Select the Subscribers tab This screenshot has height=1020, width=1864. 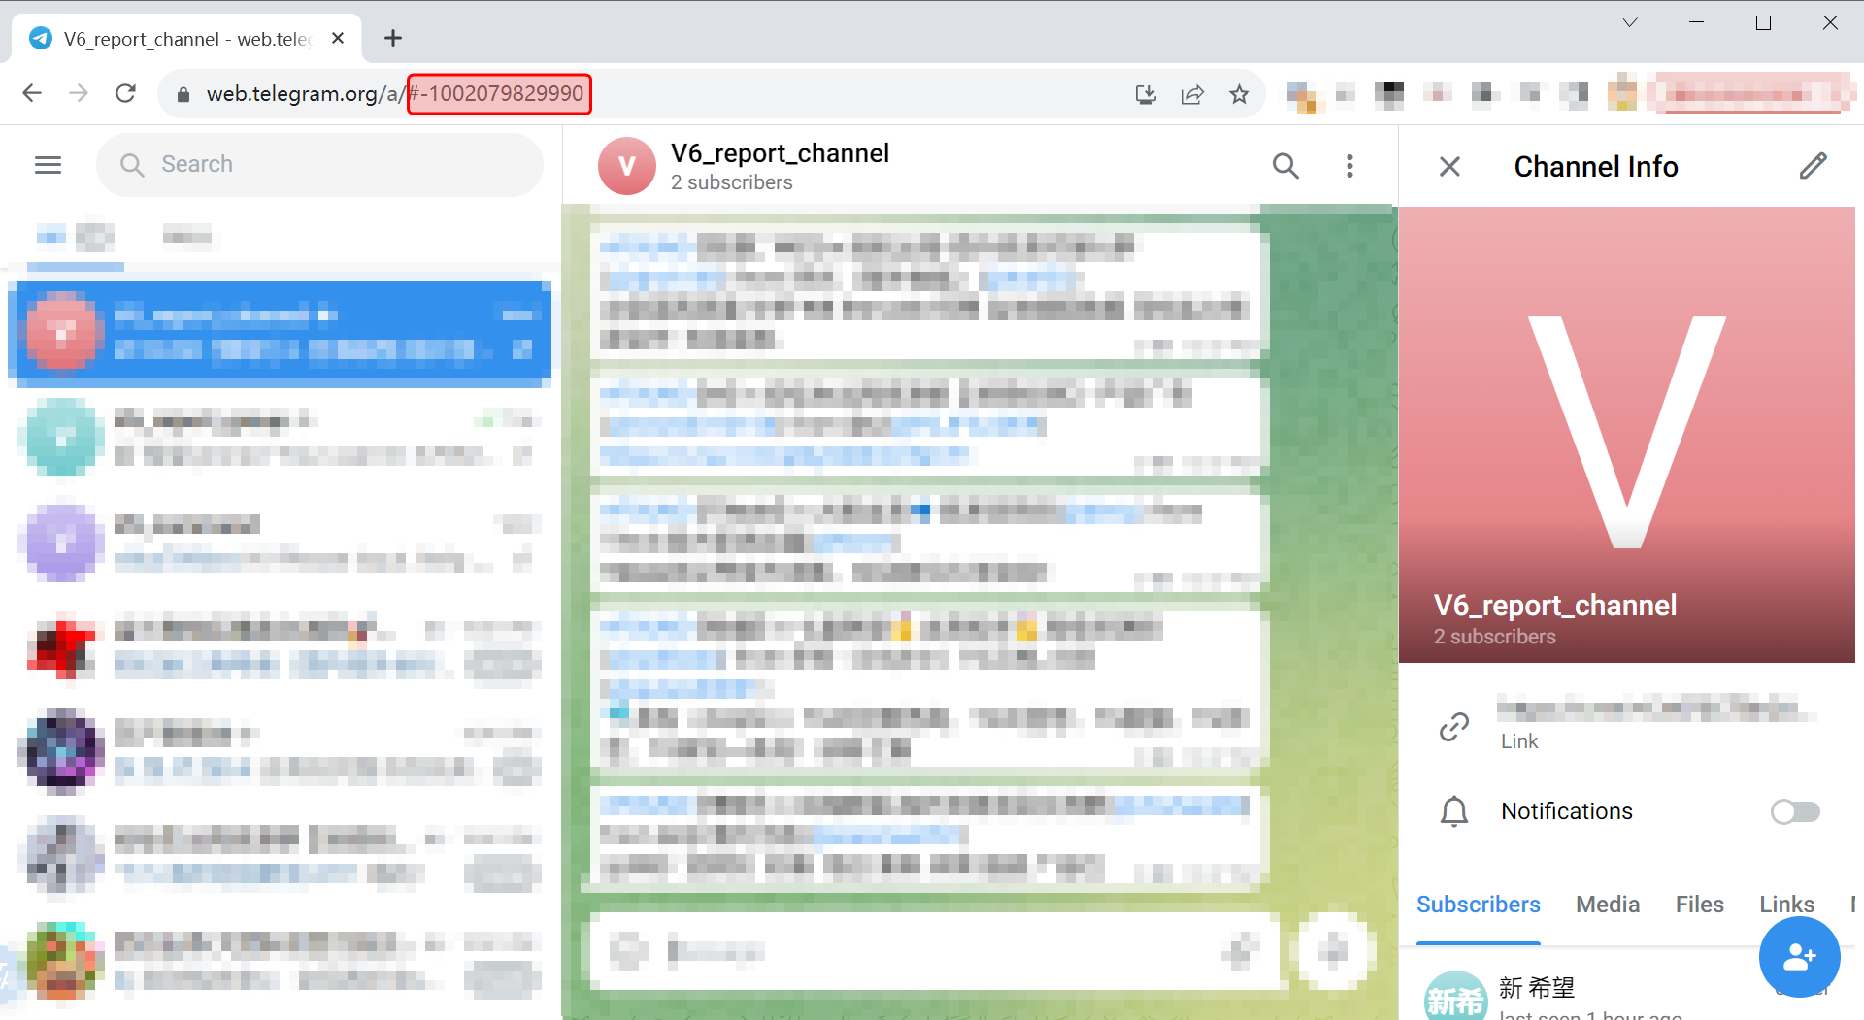pyautogui.click(x=1478, y=905)
